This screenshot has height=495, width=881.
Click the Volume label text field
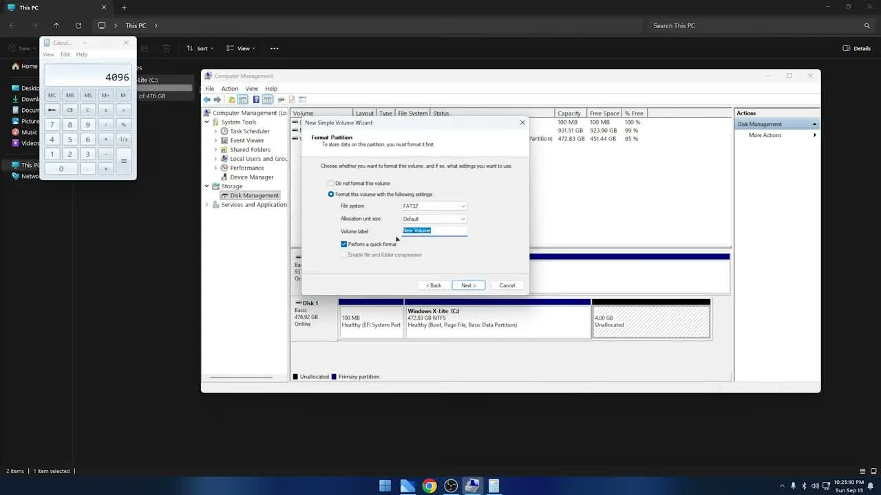click(434, 231)
